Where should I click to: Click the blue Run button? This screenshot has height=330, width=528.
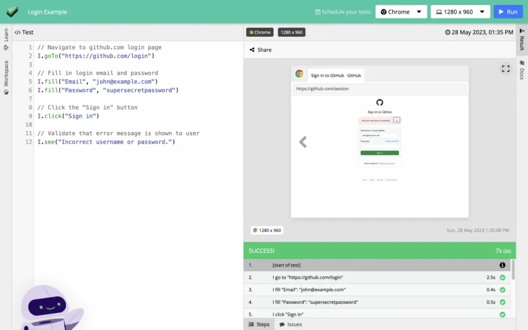click(x=508, y=12)
